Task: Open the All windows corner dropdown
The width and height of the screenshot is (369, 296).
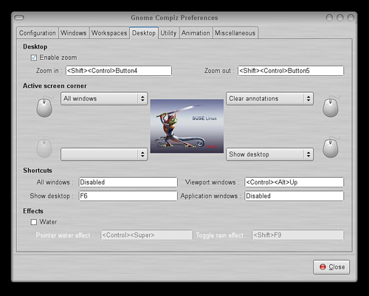Action: pyautogui.click(x=104, y=99)
